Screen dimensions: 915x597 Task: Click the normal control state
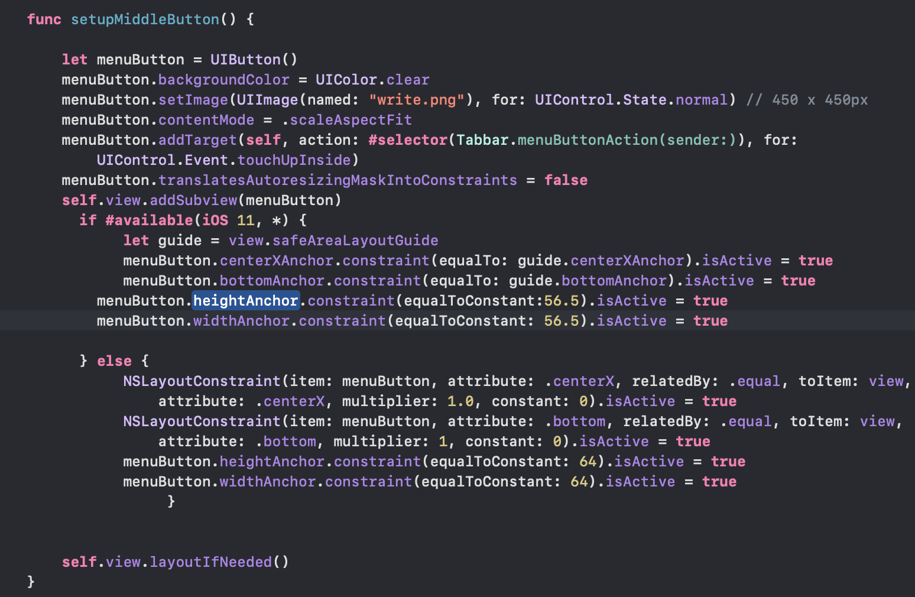pyautogui.click(x=701, y=100)
